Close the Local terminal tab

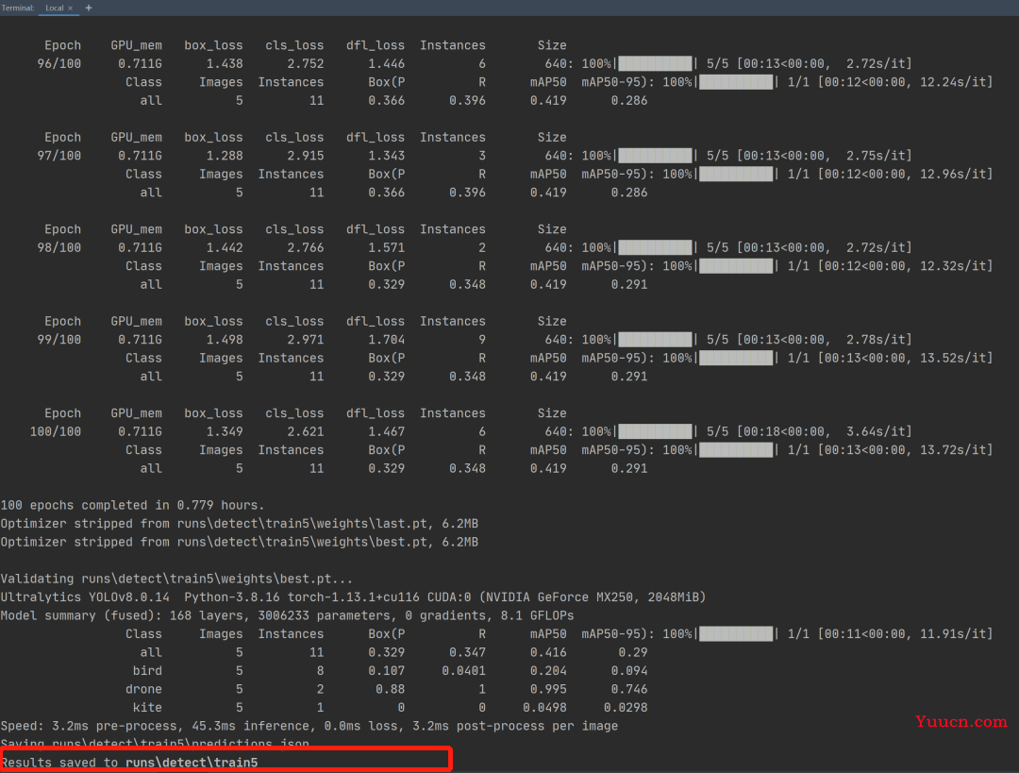pos(70,8)
